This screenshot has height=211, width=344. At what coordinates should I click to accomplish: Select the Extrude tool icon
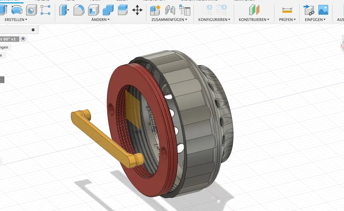(x=3, y=10)
